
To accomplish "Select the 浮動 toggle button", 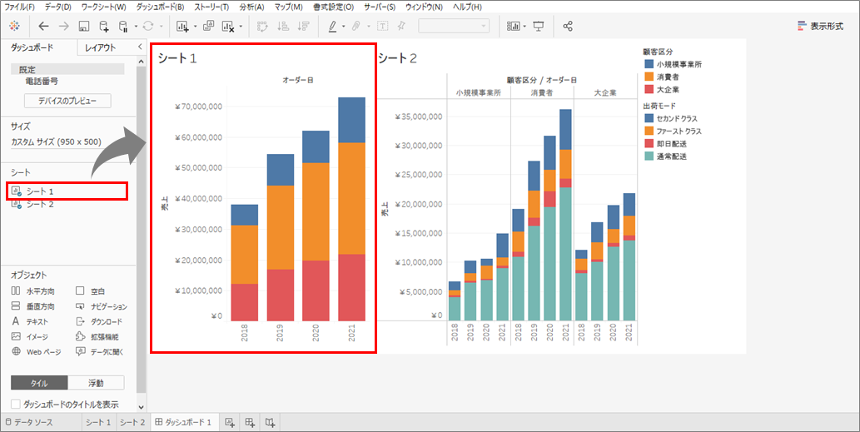I will click(x=96, y=383).
